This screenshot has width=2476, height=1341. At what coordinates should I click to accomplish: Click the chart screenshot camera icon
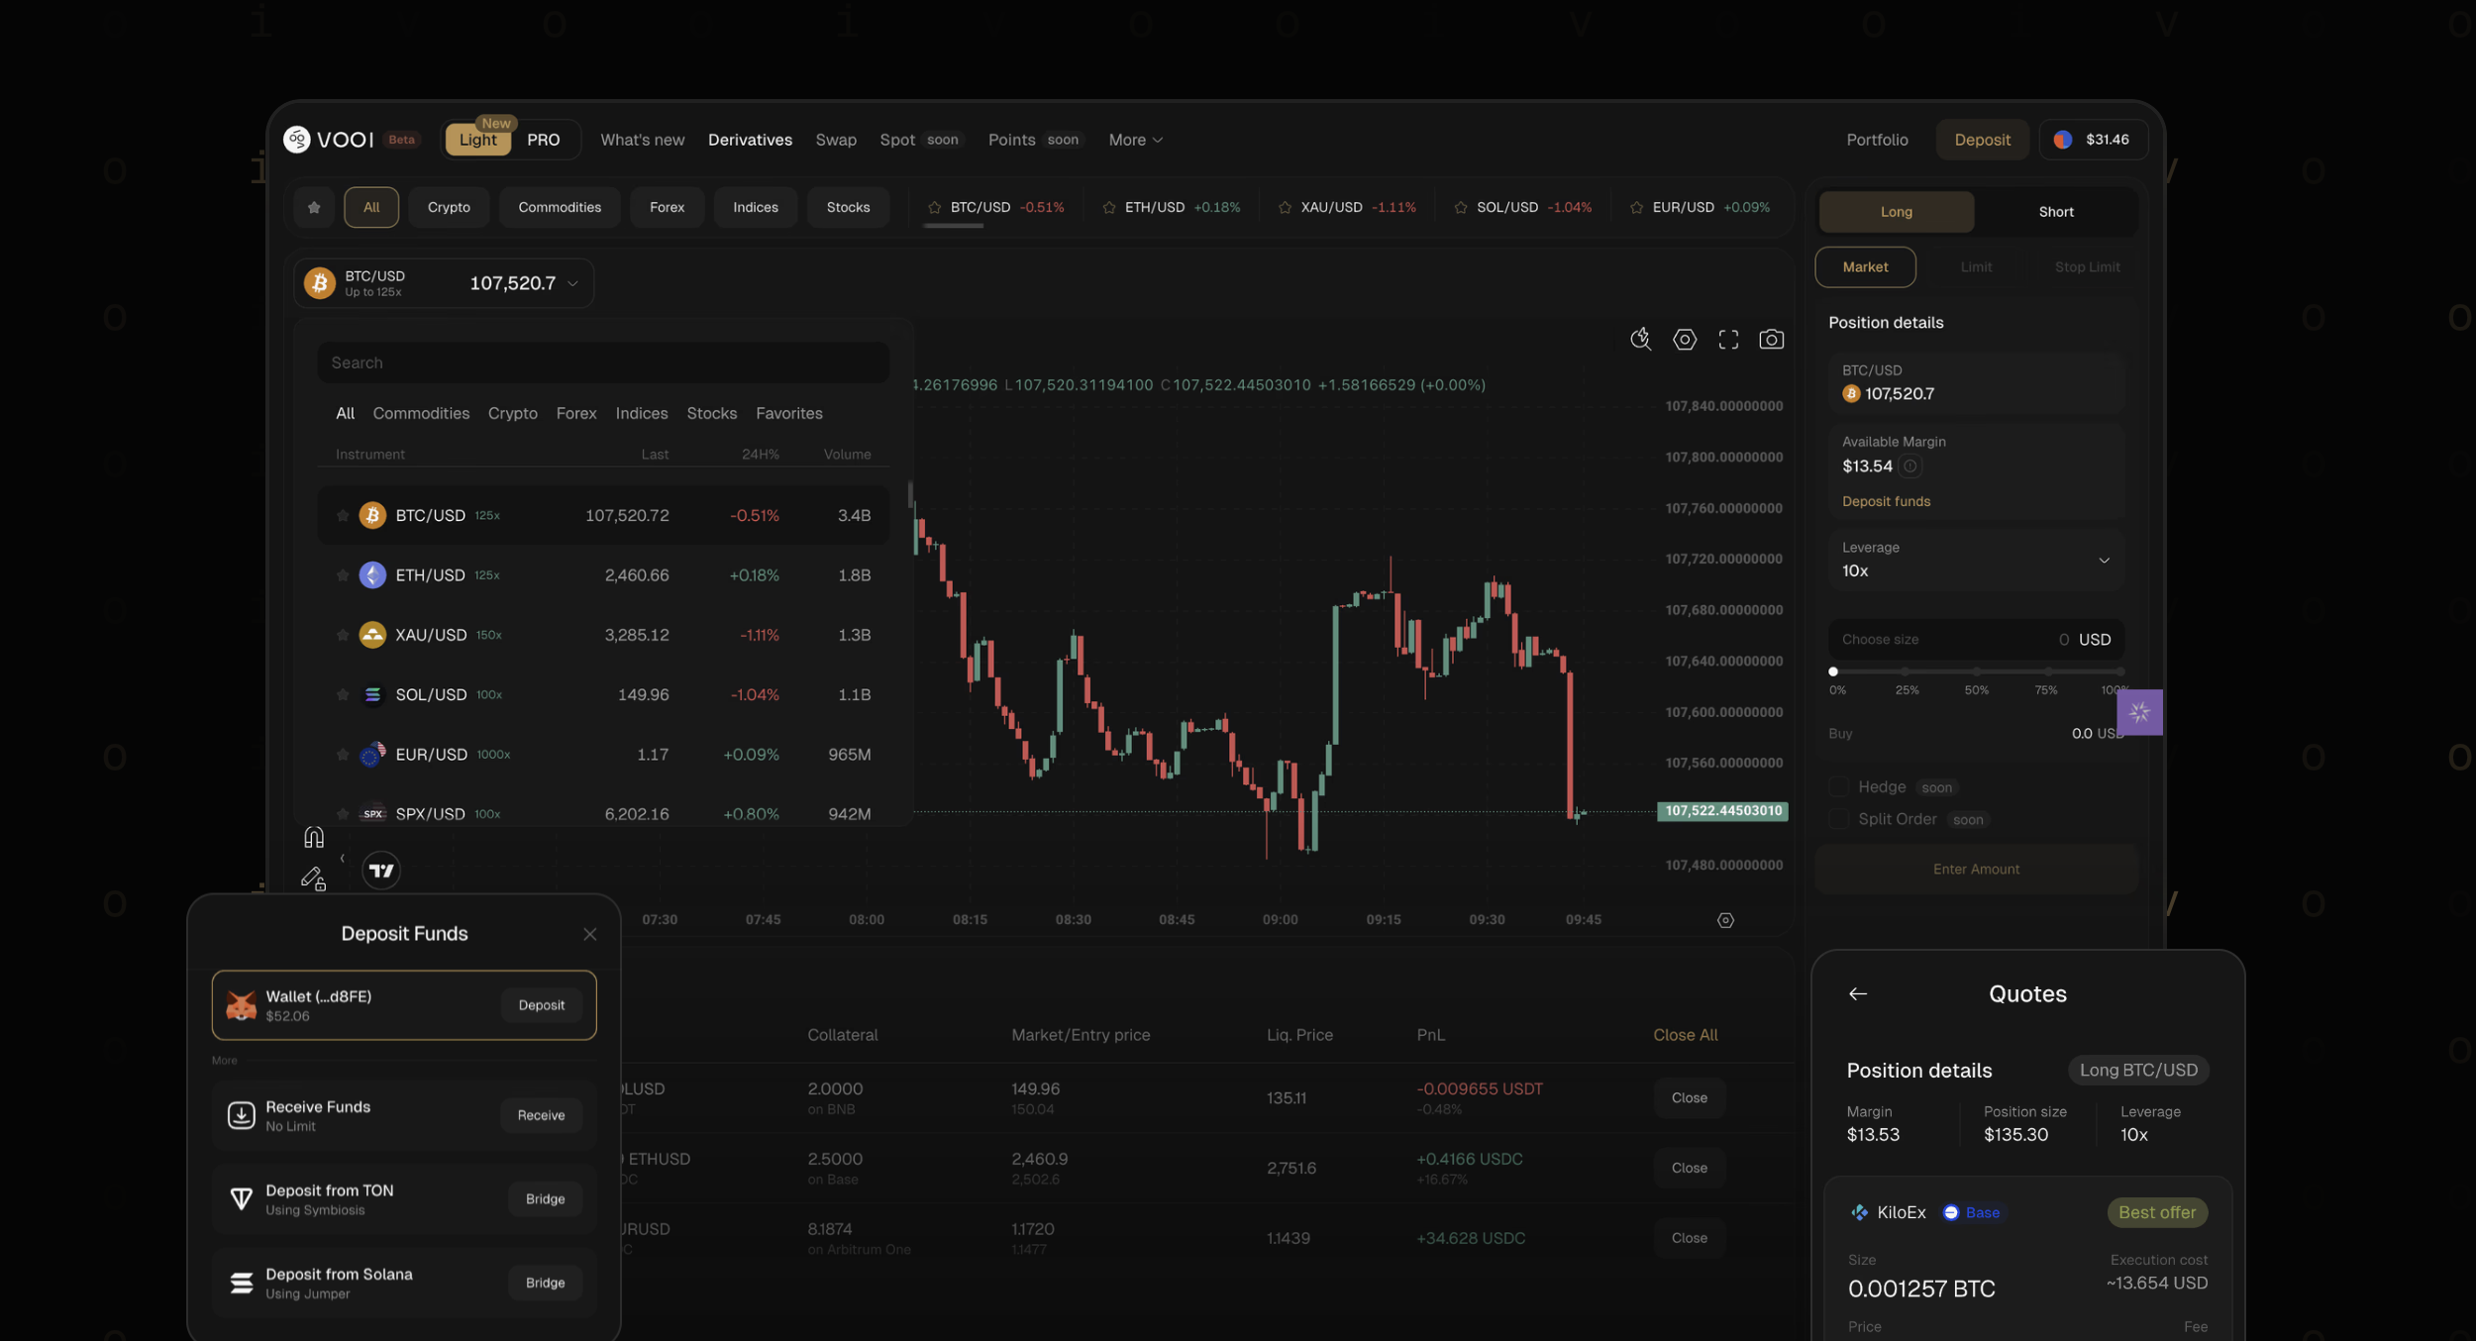click(x=1771, y=340)
